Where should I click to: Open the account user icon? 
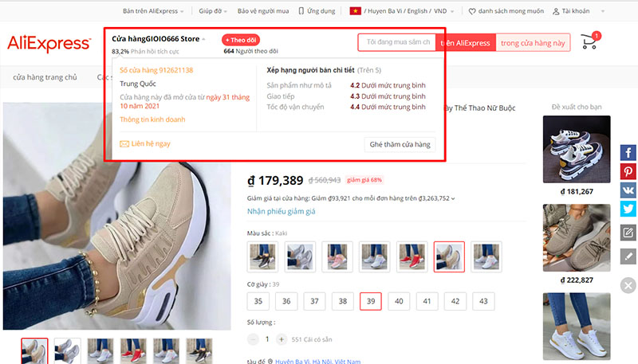[556, 11]
